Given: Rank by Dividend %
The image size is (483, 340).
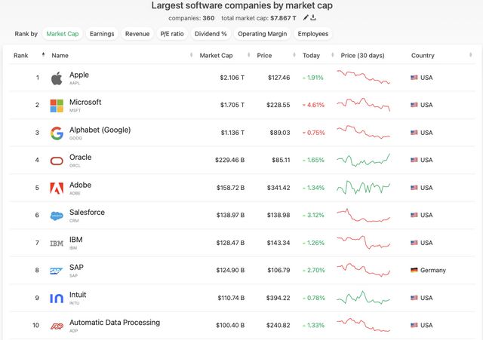Looking at the screenshot, I should (211, 34).
